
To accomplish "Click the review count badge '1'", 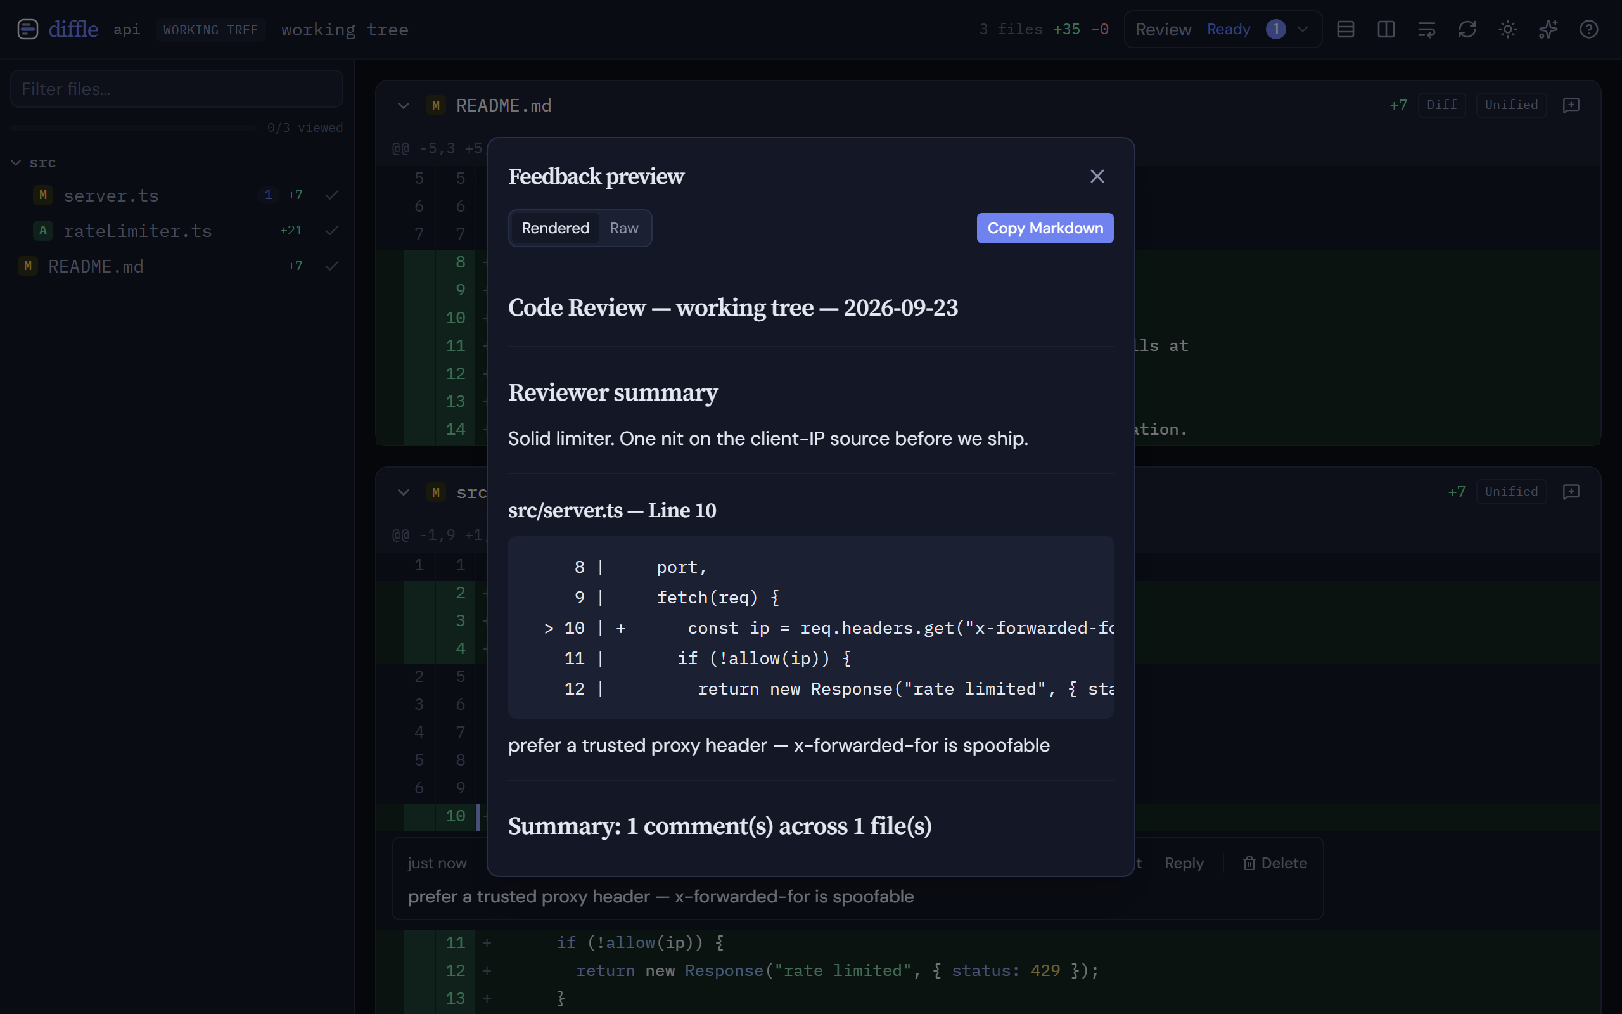I will pos(1275,30).
